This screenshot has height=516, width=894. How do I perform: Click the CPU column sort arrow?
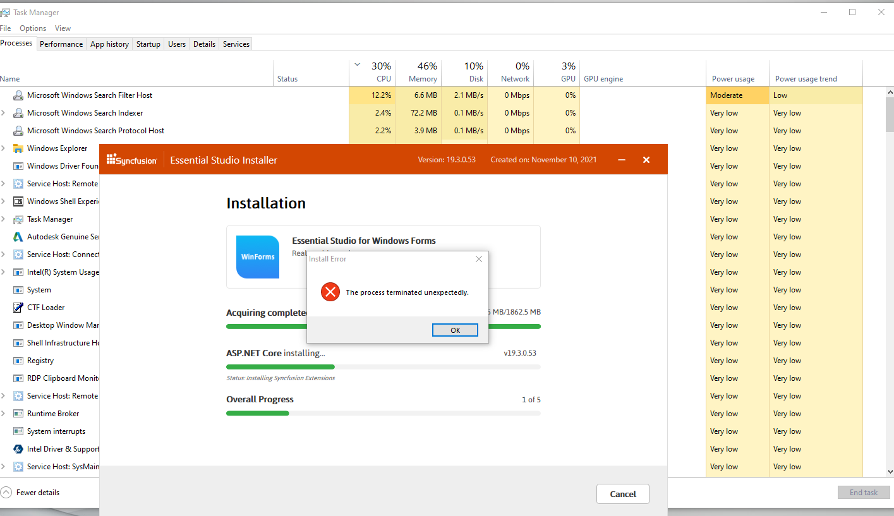(x=357, y=64)
